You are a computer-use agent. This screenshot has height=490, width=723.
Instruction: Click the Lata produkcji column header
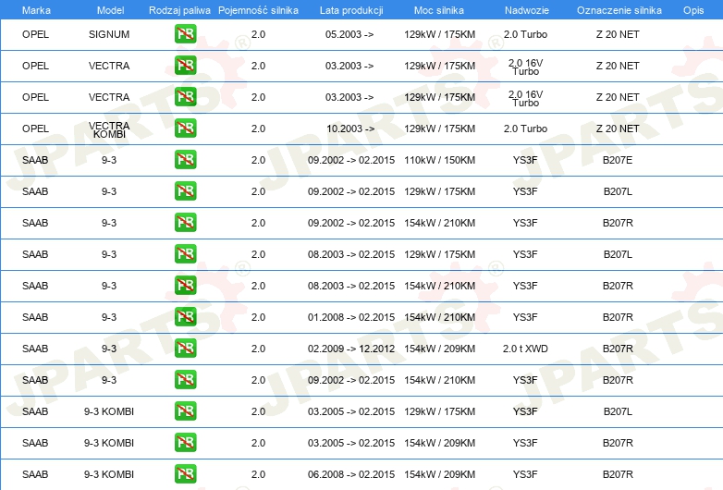click(x=351, y=10)
